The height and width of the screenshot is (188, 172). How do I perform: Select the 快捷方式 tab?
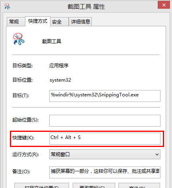click(x=38, y=21)
